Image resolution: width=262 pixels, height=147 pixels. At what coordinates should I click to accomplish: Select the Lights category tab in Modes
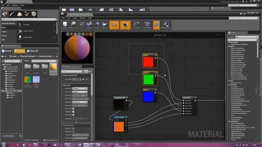click(4, 32)
